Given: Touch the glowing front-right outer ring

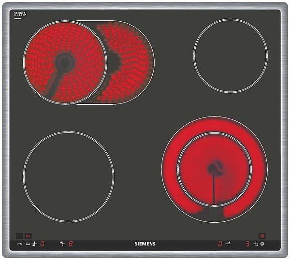Looking at the screenshot, I should point(215,125).
